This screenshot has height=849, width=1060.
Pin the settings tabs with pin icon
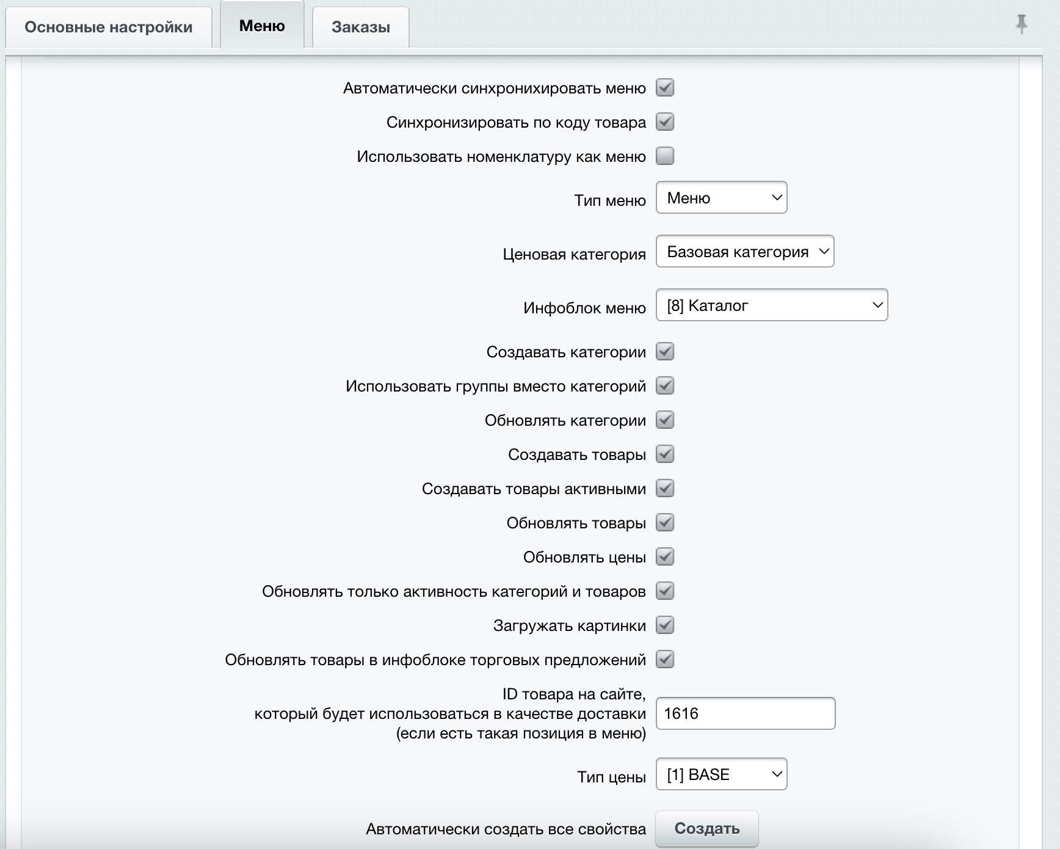pyautogui.click(x=1021, y=24)
